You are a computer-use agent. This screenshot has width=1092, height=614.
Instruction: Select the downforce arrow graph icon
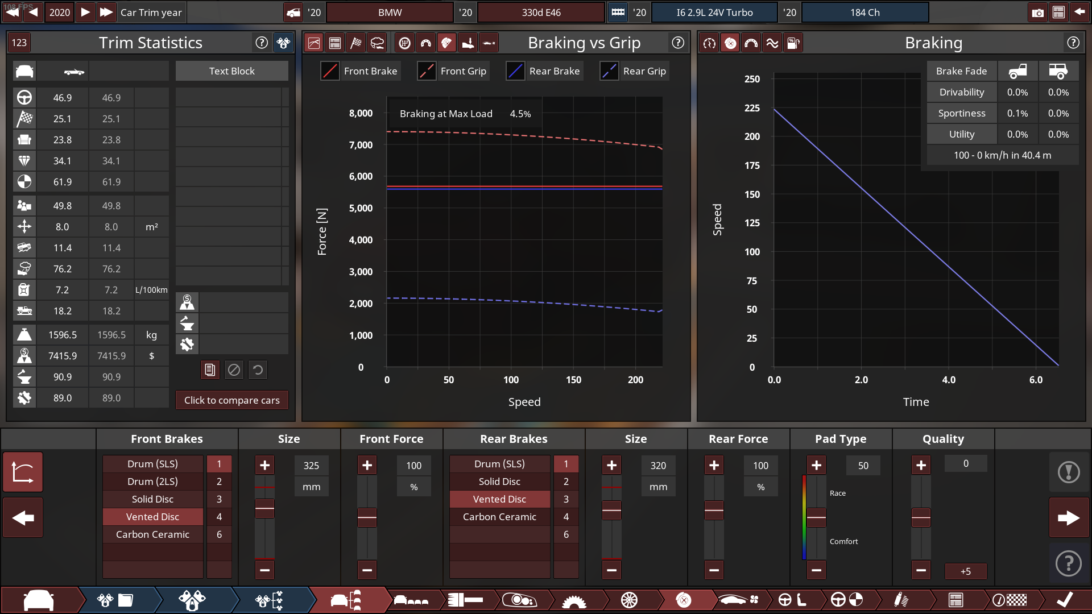point(468,43)
